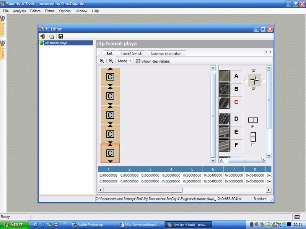Check the west checkbox left of compass
This screenshot has height=229, width=306.
pos(246,81)
